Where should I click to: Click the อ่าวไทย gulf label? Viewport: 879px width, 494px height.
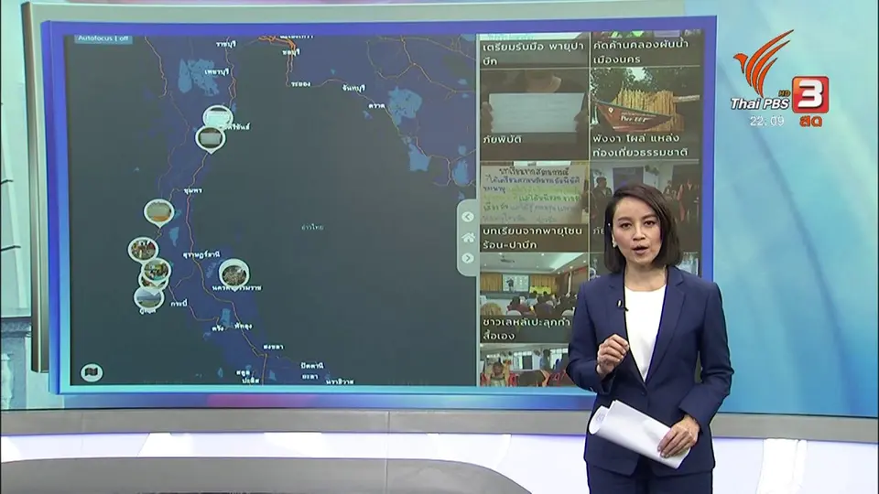312,228
